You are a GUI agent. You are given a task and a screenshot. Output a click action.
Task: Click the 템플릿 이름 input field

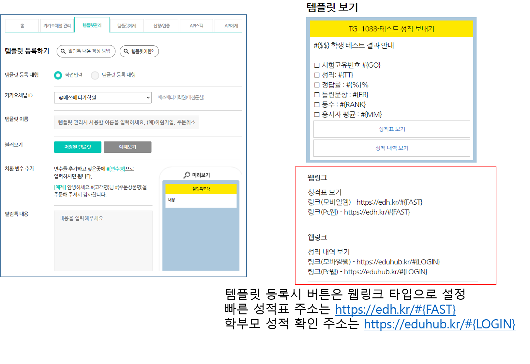click(x=127, y=122)
